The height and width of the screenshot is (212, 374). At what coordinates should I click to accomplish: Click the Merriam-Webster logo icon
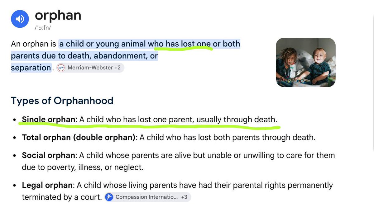(x=61, y=68)
